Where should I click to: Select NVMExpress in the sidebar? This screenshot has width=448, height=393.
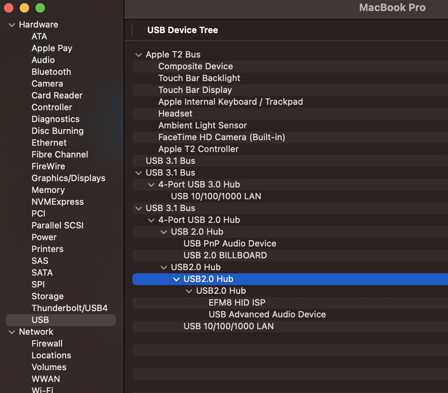pyautogui.click(x=57, y=202)
